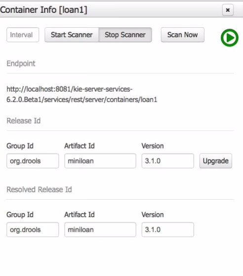The width and height of the screenshot is (243, 276).
Task: Click the Container Info [loan1] title
Action: (x=43, y=10)
